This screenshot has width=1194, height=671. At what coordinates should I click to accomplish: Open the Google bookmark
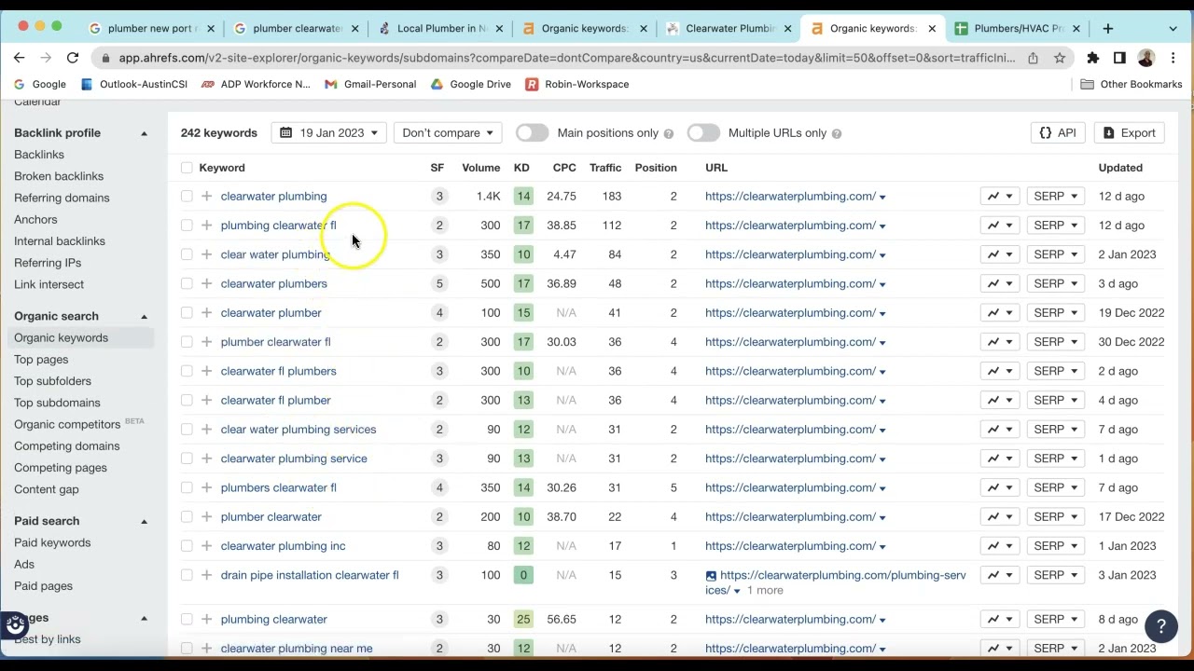[x=38, y=84]
